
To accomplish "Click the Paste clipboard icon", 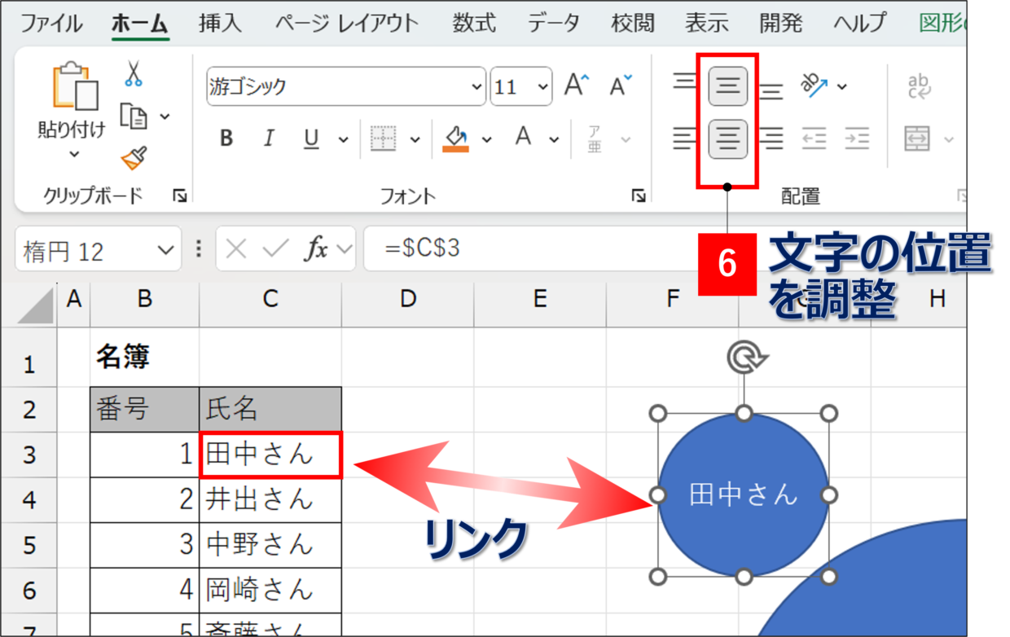I will point(74,85).
